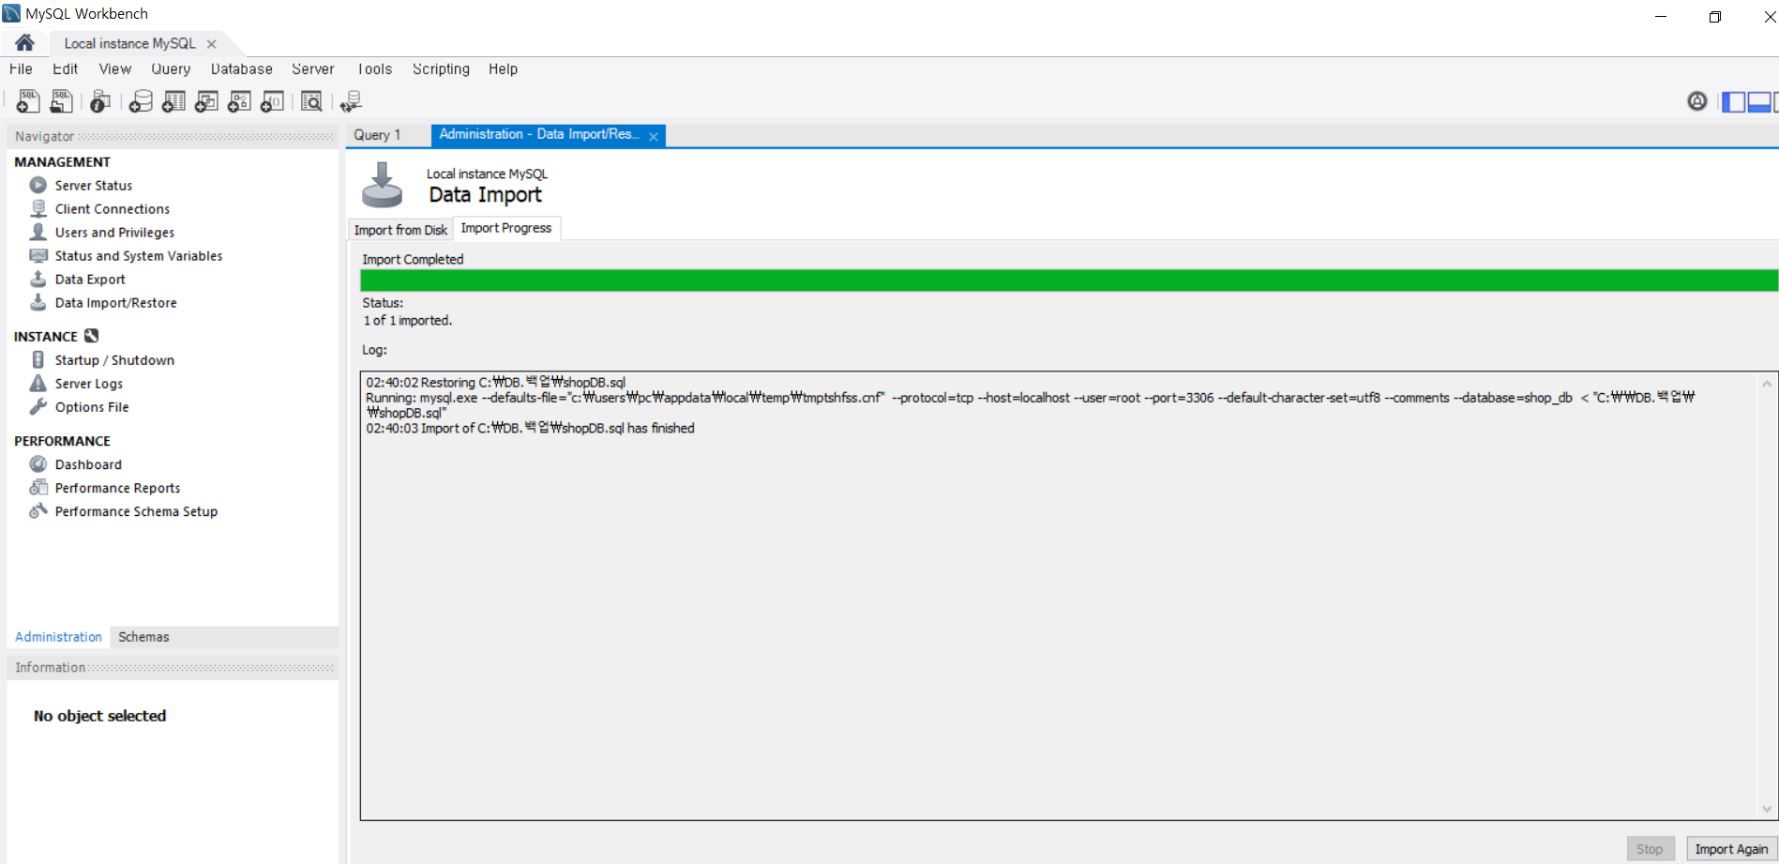Click the 'has finished' log line
Viewport: 1779px width, 864px height.
click(530, 428)
